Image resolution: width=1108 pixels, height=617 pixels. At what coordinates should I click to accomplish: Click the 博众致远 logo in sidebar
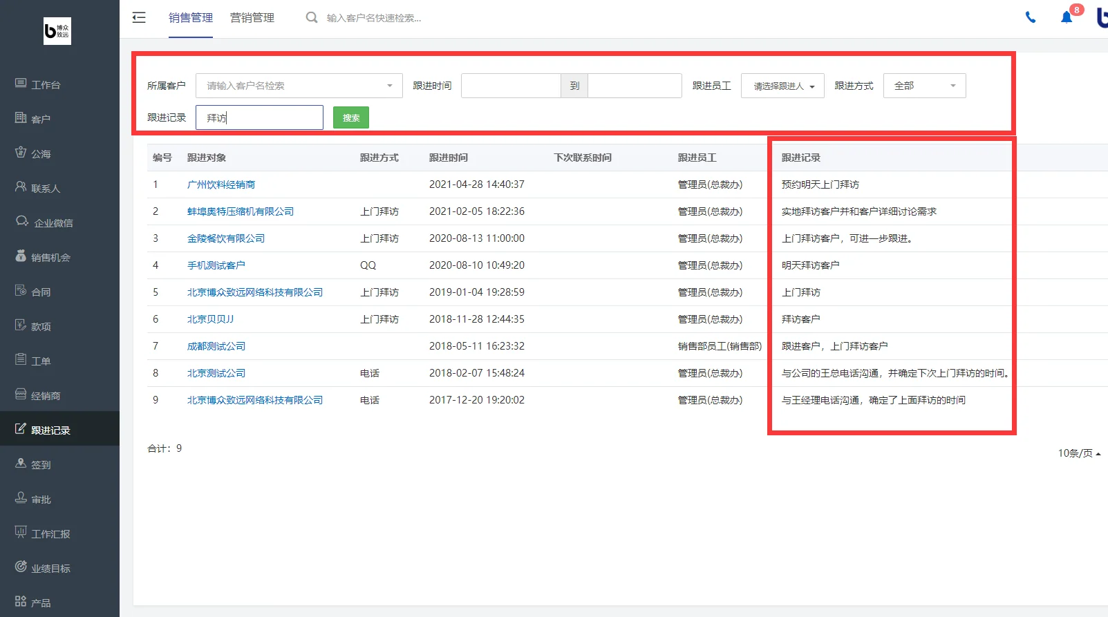click(x=57, y=31)
